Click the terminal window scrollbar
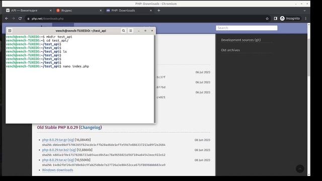The width and height of the screenshot is (322, 181). (154, 79)
